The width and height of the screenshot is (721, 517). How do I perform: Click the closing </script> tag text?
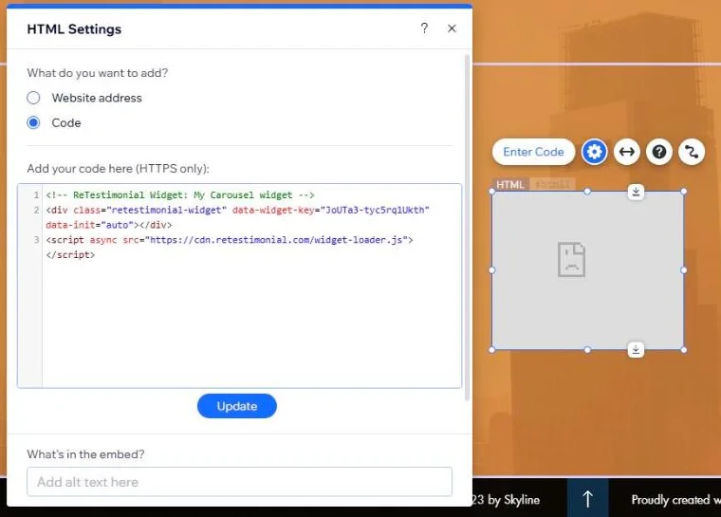[70, 255]
